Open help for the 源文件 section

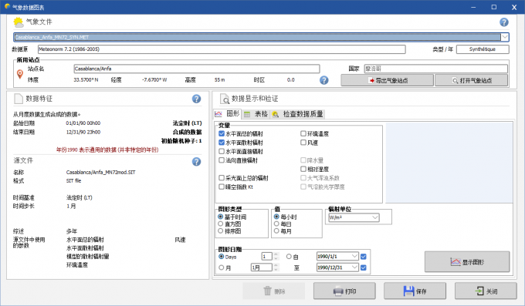[x=197, y=162]
